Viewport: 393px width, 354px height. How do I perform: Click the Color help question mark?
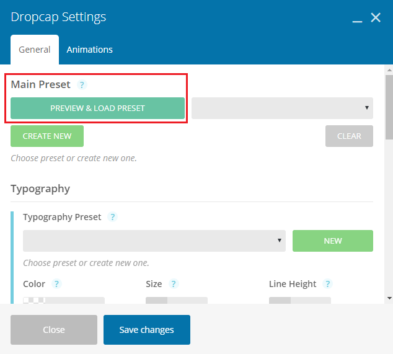pyautogui.click(x=56, y=284)
